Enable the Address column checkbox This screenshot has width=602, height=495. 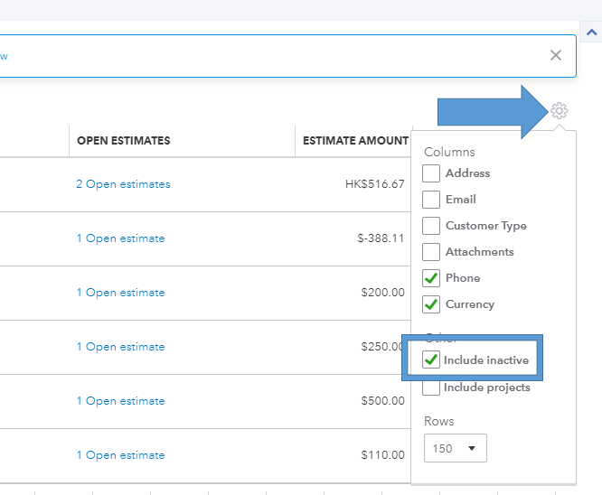click(431, 173)
